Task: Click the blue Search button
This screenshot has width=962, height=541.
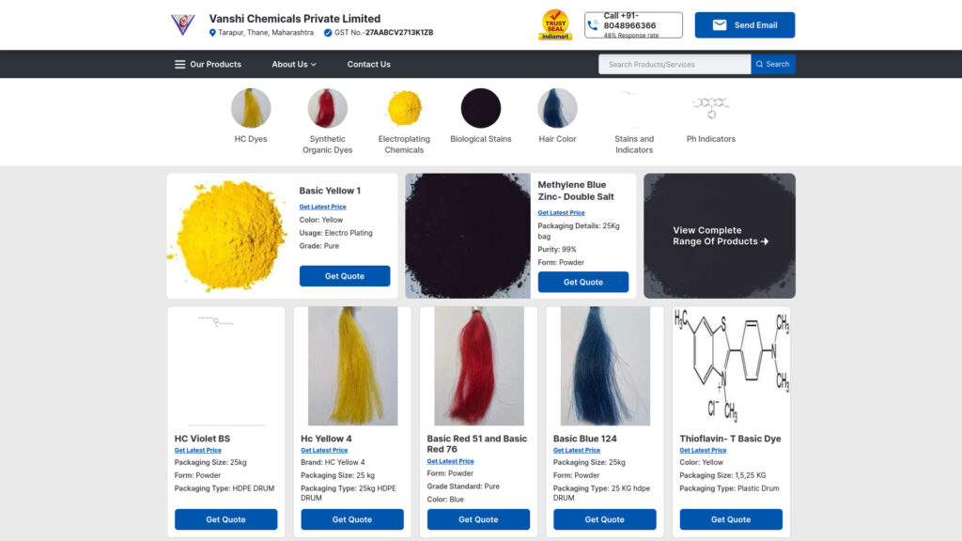Action: pos(773,64)
